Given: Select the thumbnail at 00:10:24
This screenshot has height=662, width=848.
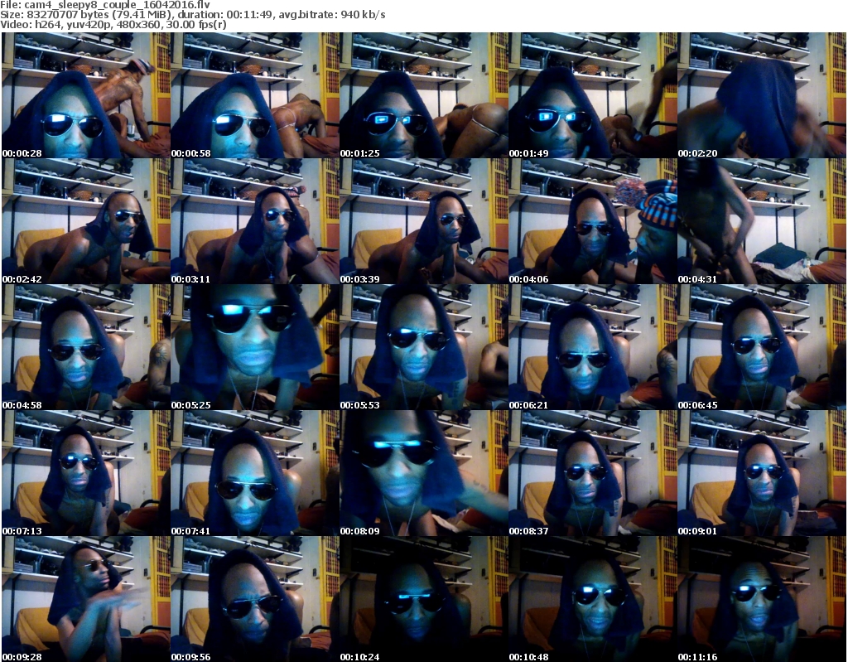Looking at the screenshot, I should point(423,599).
